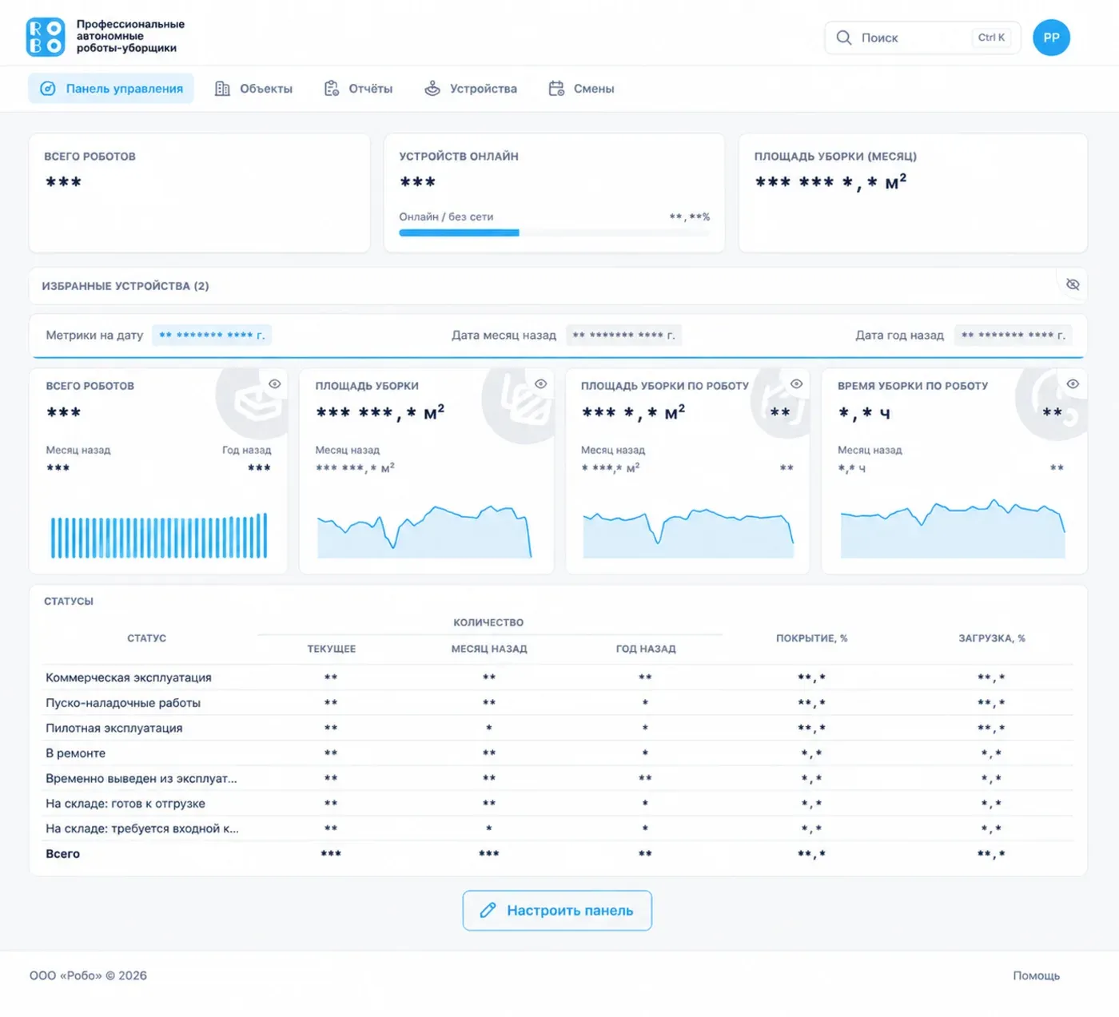Open the Помощь link in the footer
Viewport: 1119px width, 1017px height.
point(1036,975)
